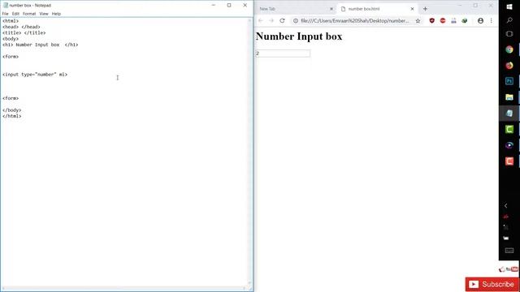The image size is (520, 292).
Task: Launch Firefox from the taskbar
Action: pyautogui.click(x=509, y=65)
